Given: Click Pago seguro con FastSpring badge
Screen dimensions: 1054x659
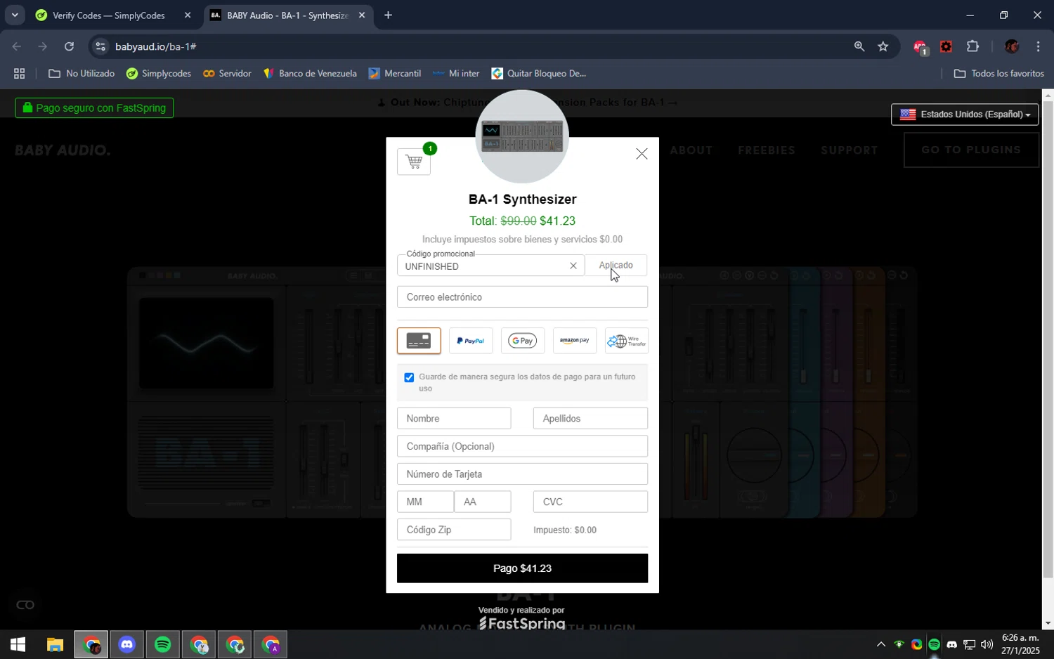Looking at the screenshot, I should 94,108.
